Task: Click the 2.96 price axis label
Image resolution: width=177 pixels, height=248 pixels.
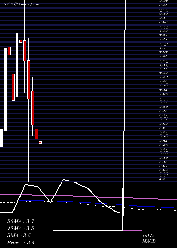Action: [164, 174]
